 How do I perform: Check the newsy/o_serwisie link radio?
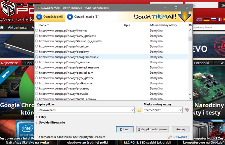click(x=37, y=62)
